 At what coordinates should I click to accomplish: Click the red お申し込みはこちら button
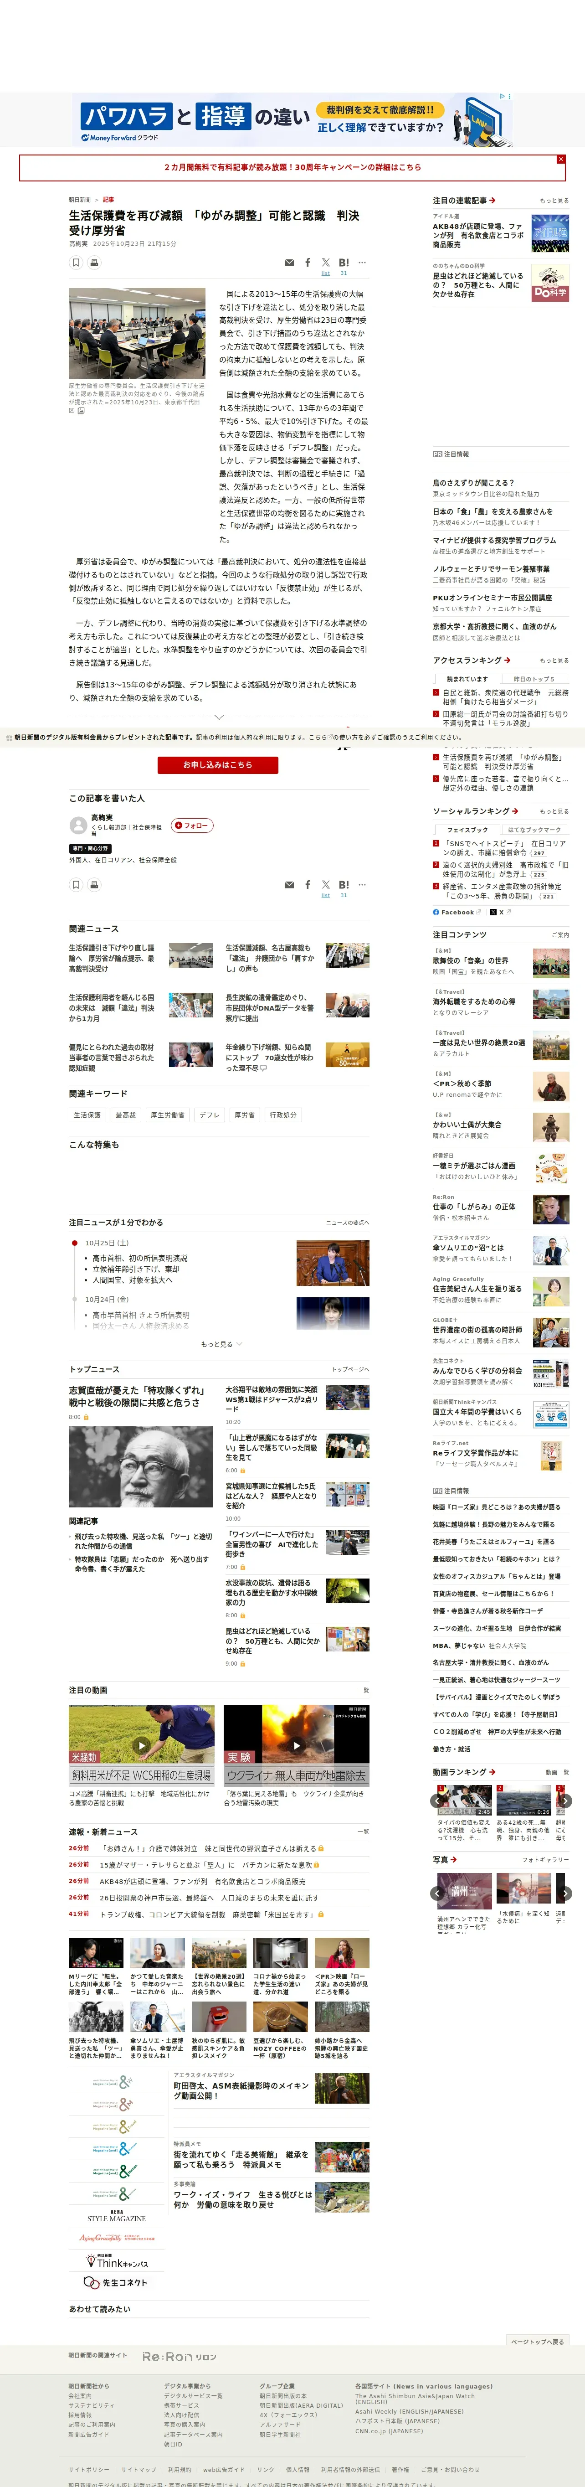(218, 764)
